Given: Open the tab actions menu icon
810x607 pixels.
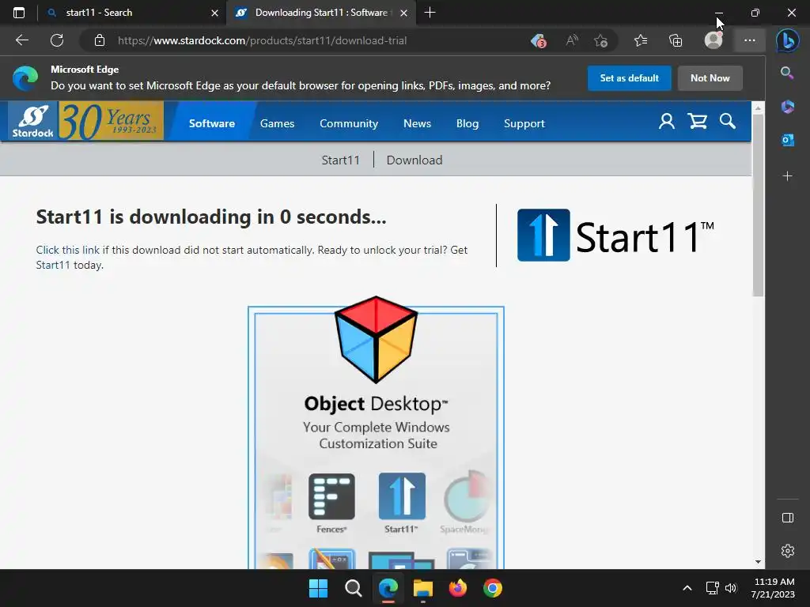Looking at the screenshot, I should coord(19,13).
